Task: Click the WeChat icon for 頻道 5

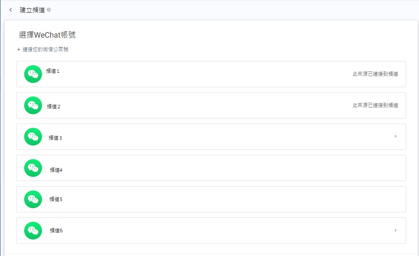Action: click(33, 199)
